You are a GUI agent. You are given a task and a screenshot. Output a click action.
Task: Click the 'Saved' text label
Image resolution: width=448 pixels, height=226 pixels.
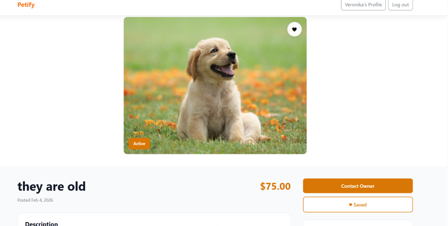click(x=360, y=205)
